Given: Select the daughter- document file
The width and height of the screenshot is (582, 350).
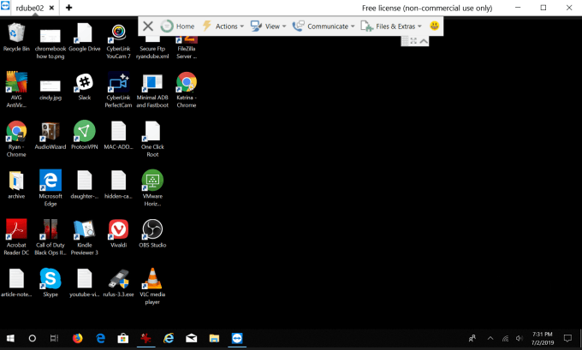Looking at the screenshot, I should [x=84, y=185].
